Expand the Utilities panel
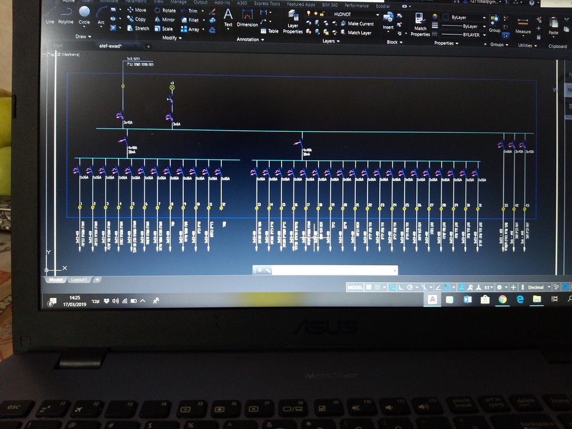 click(x=527, y=45)
